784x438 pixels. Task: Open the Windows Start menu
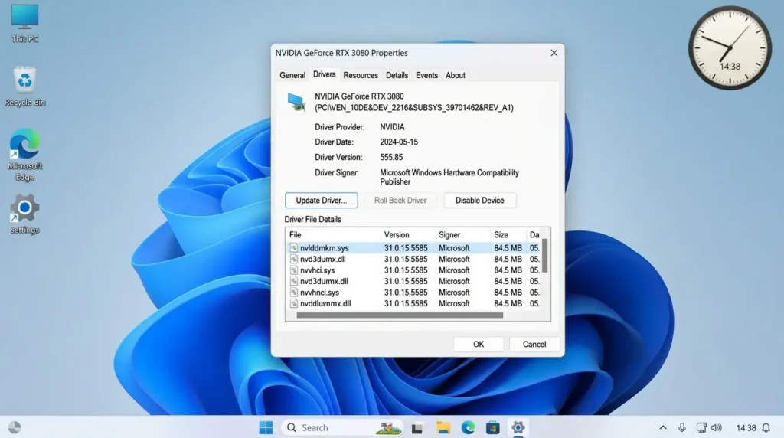pyautogui.click(x=266, y=427)
